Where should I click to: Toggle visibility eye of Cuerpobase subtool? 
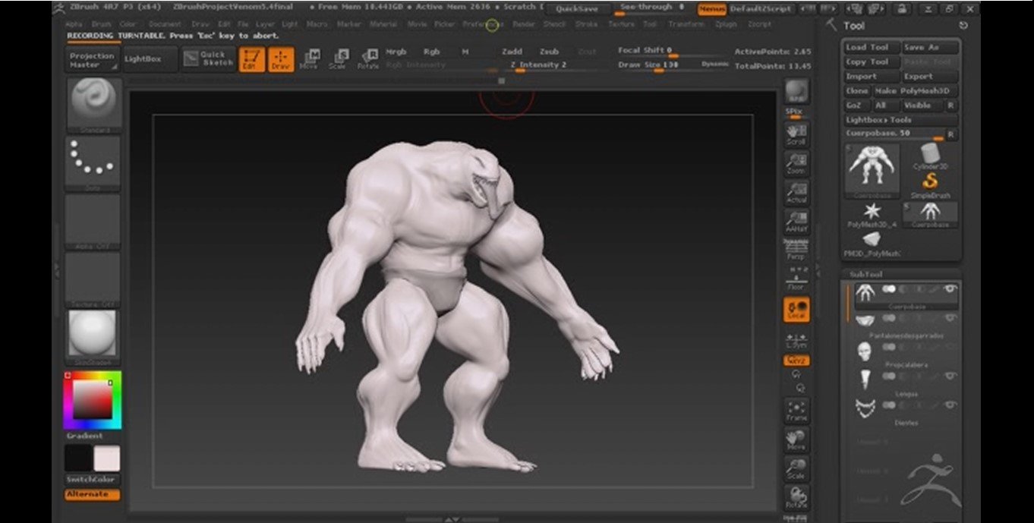[x=950, y=289]
